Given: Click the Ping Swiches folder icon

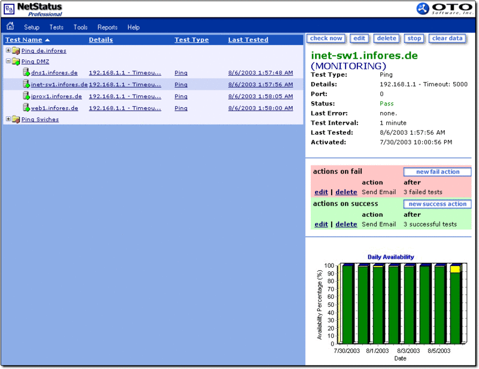Looking at the screenshot, I should point(16,119).
